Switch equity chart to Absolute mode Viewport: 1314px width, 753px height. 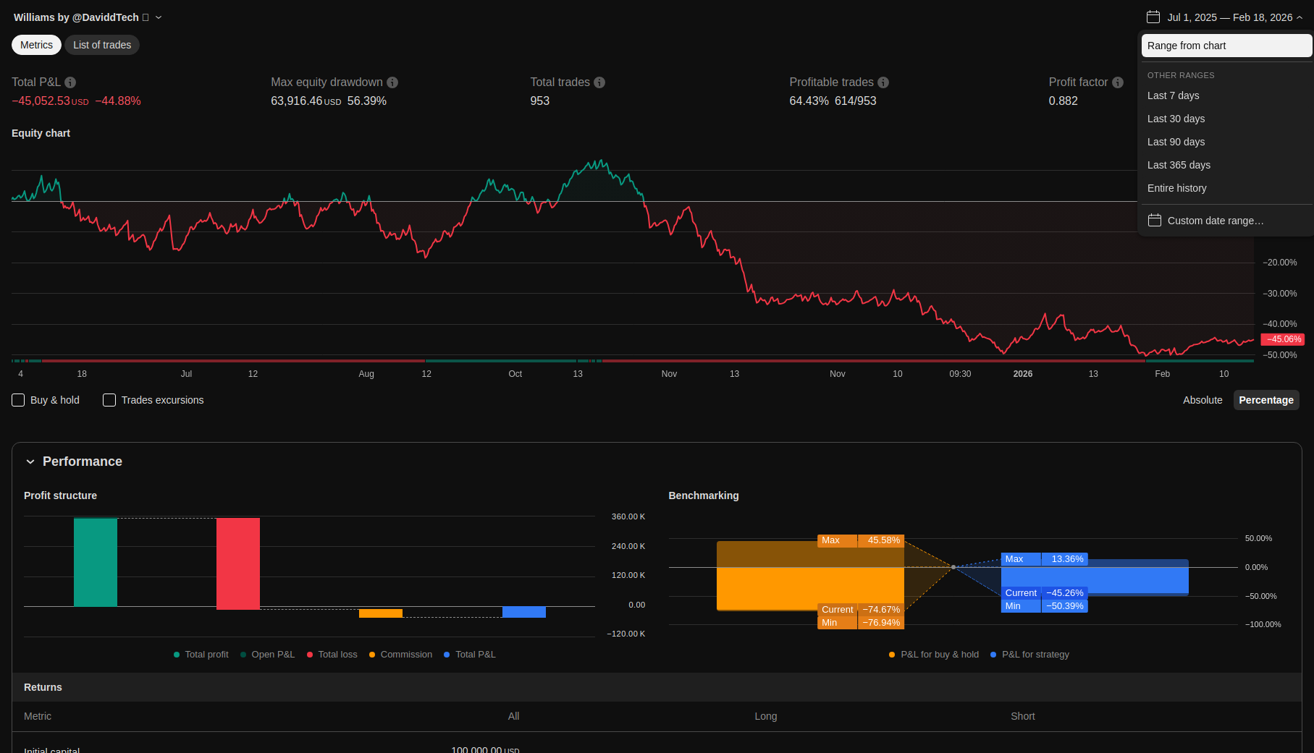pos(1202,400)
